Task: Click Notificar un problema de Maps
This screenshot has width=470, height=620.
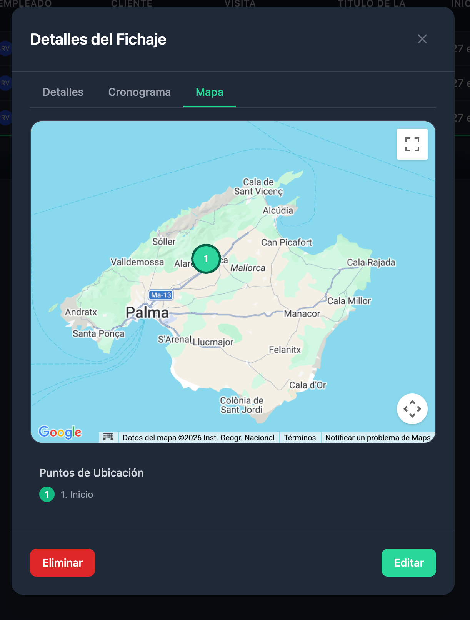Action: pyautogui.click(x=378, y=438)
